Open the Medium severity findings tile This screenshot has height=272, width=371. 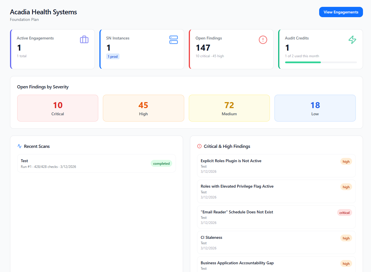click(x=229, y=108)
